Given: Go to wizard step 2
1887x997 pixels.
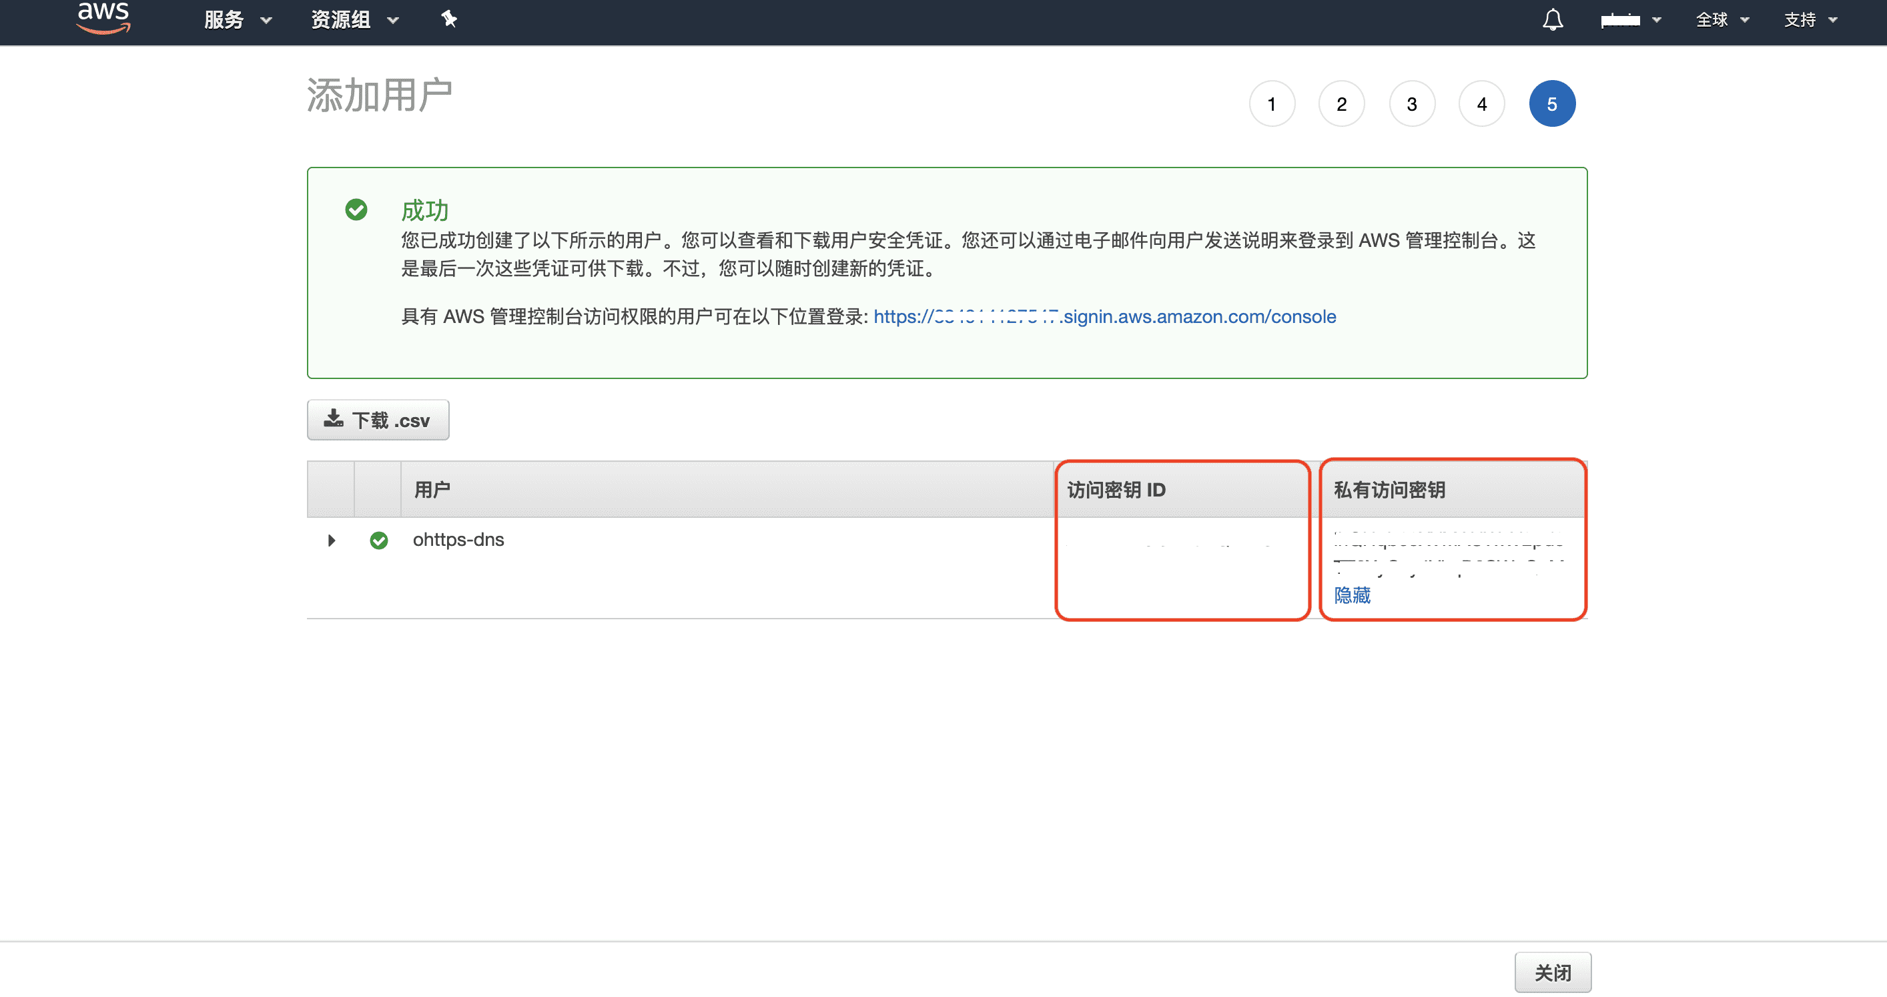Looking at the screenshot, I should pos(1341,104).
